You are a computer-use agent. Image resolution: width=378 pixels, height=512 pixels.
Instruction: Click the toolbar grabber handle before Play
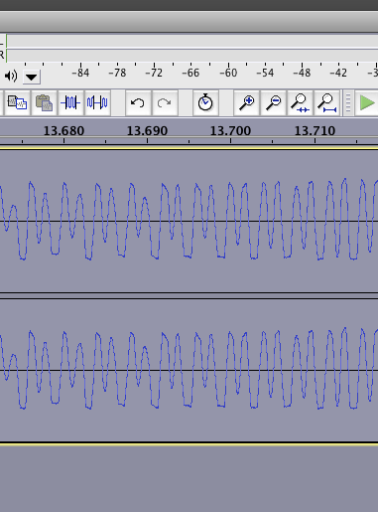348,102
